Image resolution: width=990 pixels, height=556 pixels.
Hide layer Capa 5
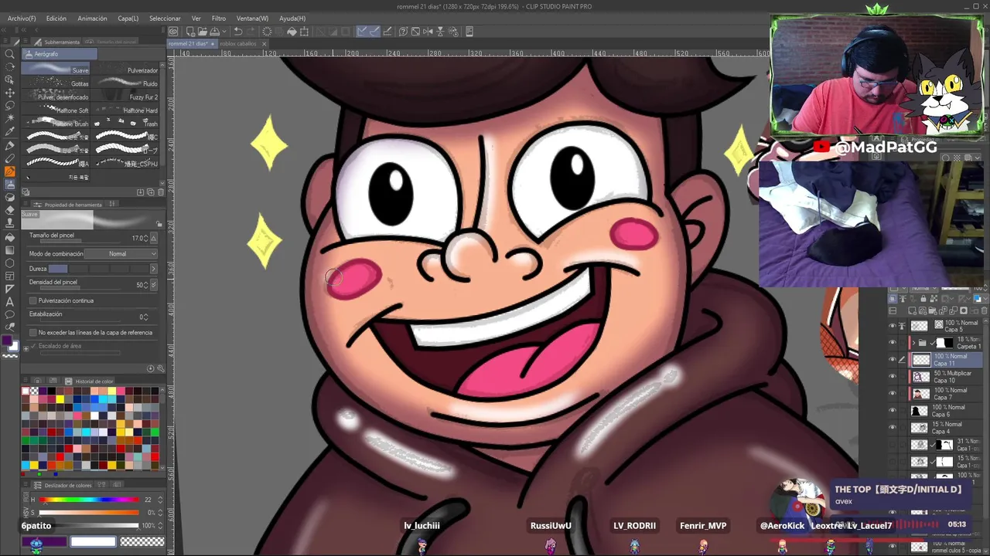[892, 326]
